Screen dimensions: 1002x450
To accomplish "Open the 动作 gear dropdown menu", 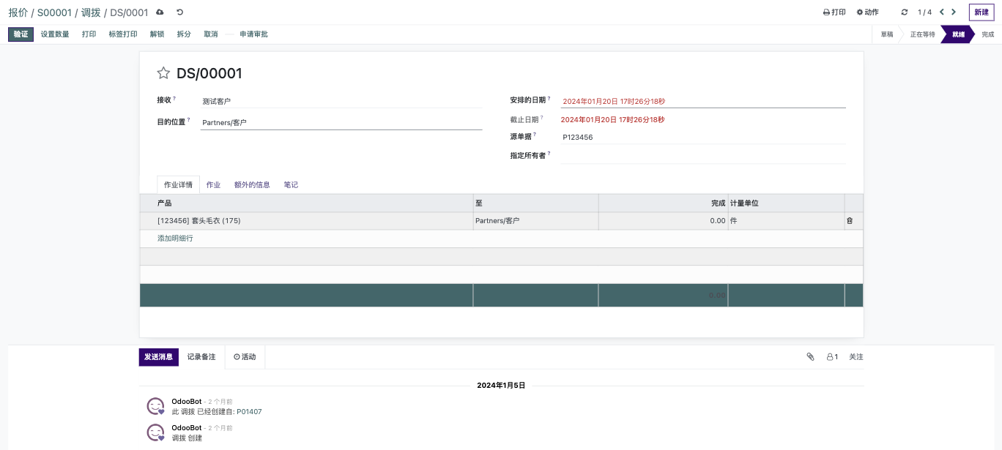I will click(867, 12).
